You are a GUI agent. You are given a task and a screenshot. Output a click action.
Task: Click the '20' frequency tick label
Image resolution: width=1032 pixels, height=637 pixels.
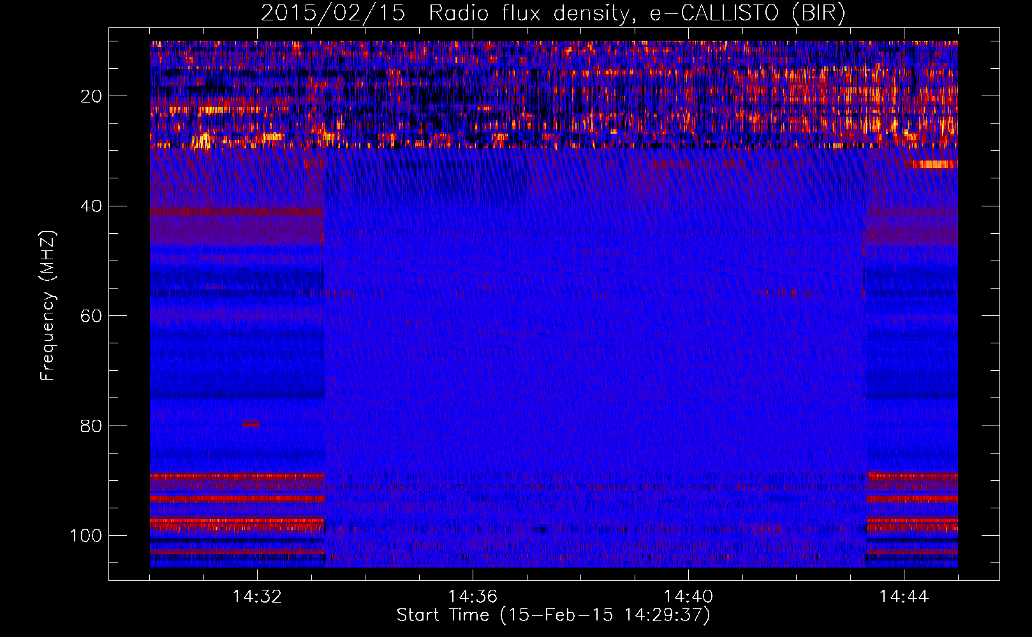91,96
